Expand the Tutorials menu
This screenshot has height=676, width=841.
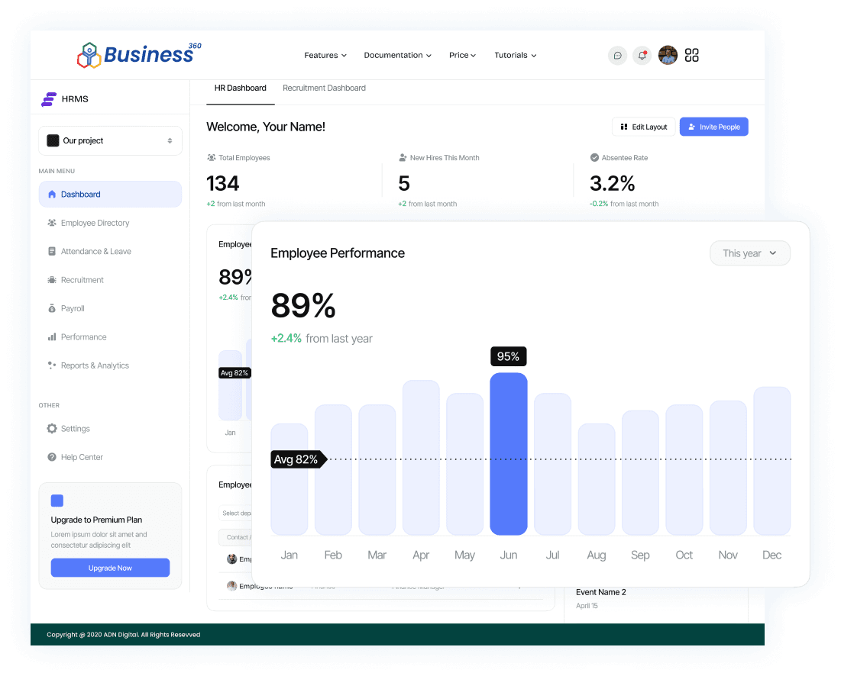pyautogui.click(x=515, y=55)
